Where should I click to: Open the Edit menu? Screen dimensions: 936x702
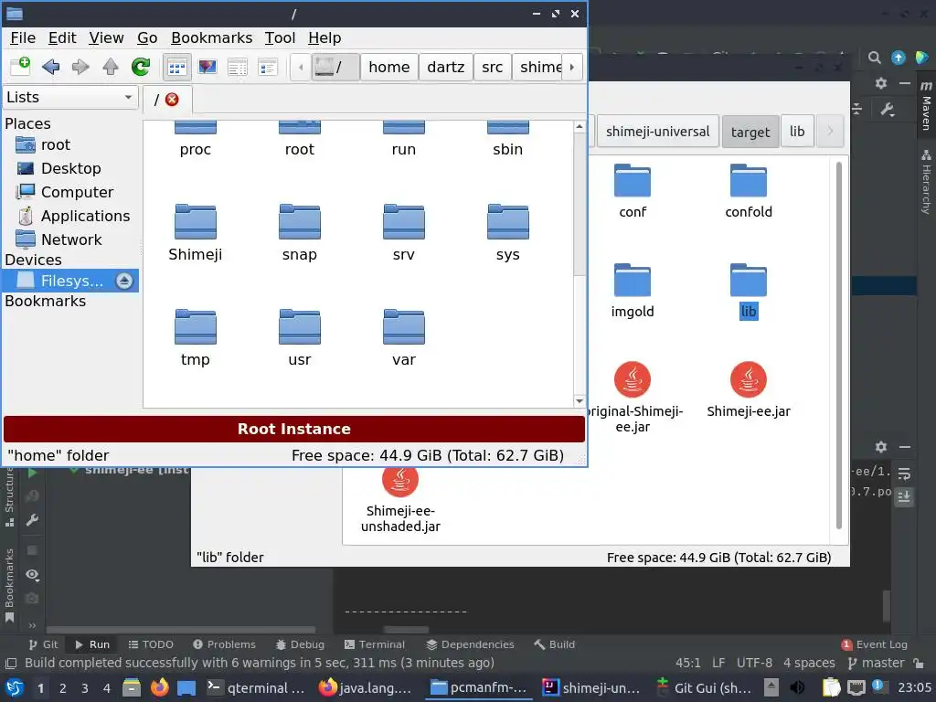pyautogui.click(x=62, y=37)
